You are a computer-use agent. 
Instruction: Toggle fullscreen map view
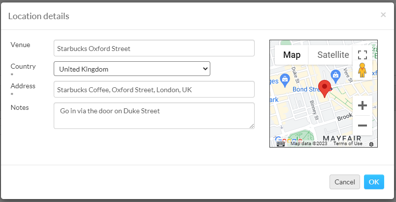tap(363, 54)
